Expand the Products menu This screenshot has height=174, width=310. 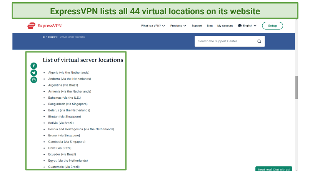(178, 26)
